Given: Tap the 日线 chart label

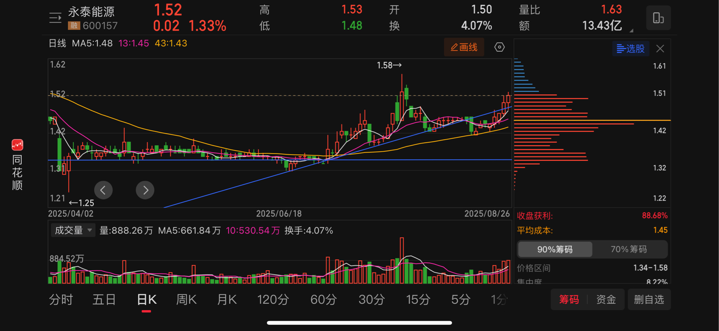Looking at the screenshot, I should 57,44.
